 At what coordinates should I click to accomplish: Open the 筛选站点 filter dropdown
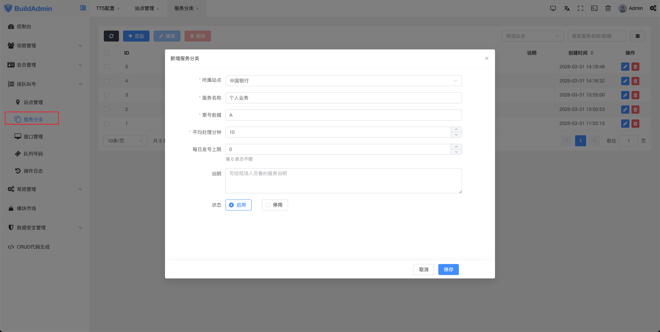(533, 36)
